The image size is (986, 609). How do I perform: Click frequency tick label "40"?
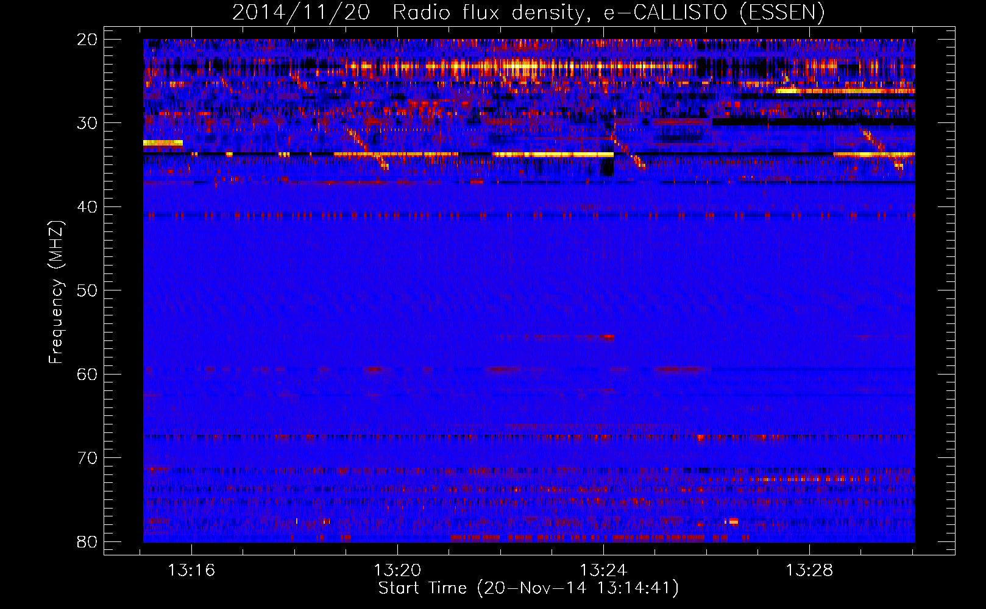(88, 207)
